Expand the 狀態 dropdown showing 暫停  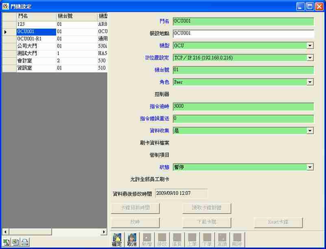coord(310,167)
